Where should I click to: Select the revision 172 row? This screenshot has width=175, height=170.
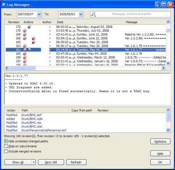point(85,27)
